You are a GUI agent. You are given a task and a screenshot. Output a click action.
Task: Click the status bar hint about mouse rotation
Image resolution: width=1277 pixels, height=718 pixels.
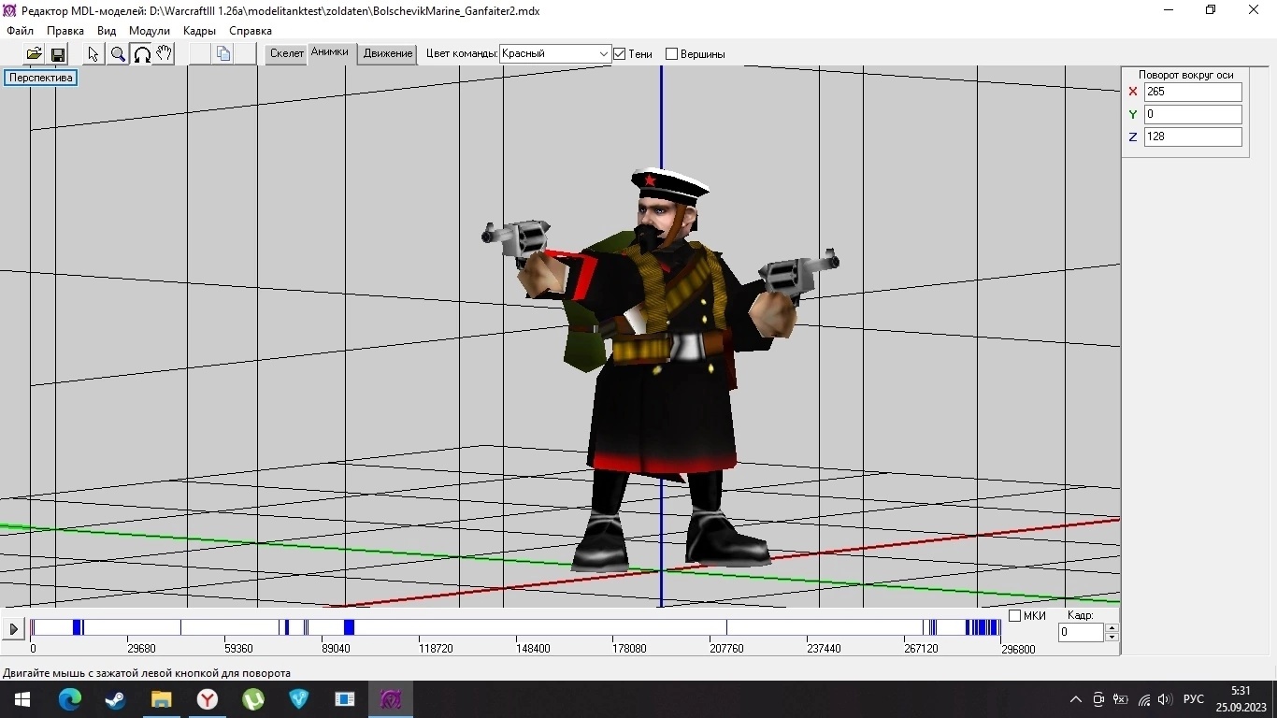(x=147, y=673)
